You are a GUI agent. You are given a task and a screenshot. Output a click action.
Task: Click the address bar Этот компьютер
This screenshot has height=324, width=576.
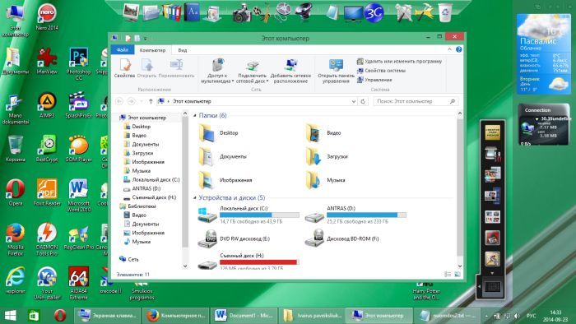tap(253, 101)
